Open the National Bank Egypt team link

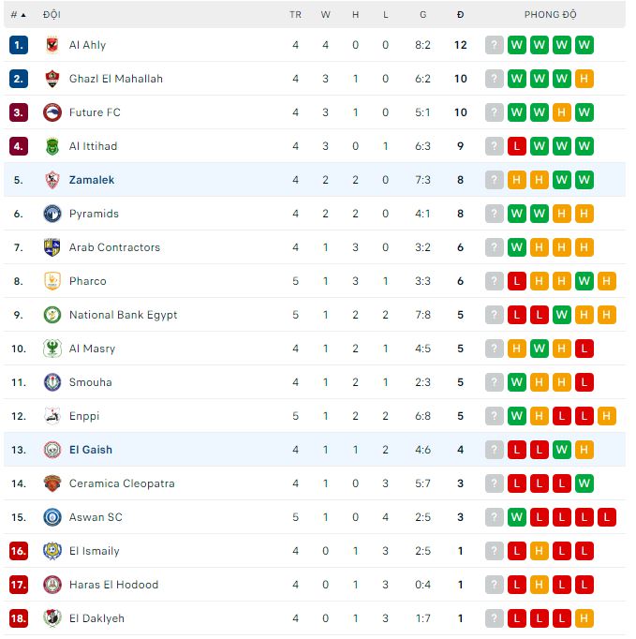point(123,315)
